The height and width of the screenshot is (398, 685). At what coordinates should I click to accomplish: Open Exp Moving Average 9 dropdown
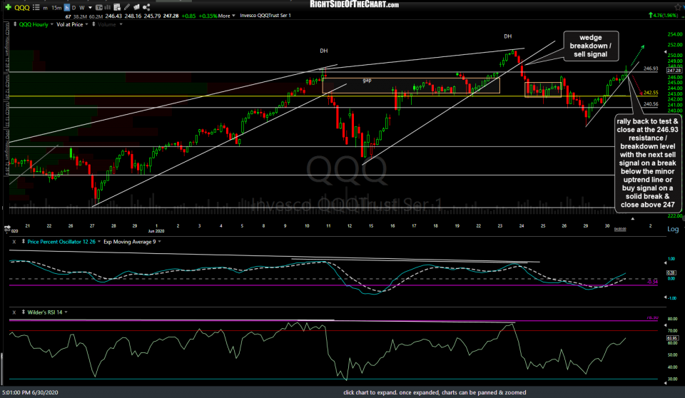(159, 242)
